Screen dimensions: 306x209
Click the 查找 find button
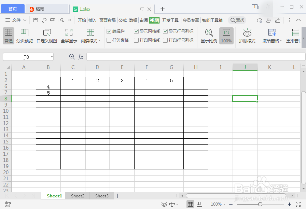(237, 20)
